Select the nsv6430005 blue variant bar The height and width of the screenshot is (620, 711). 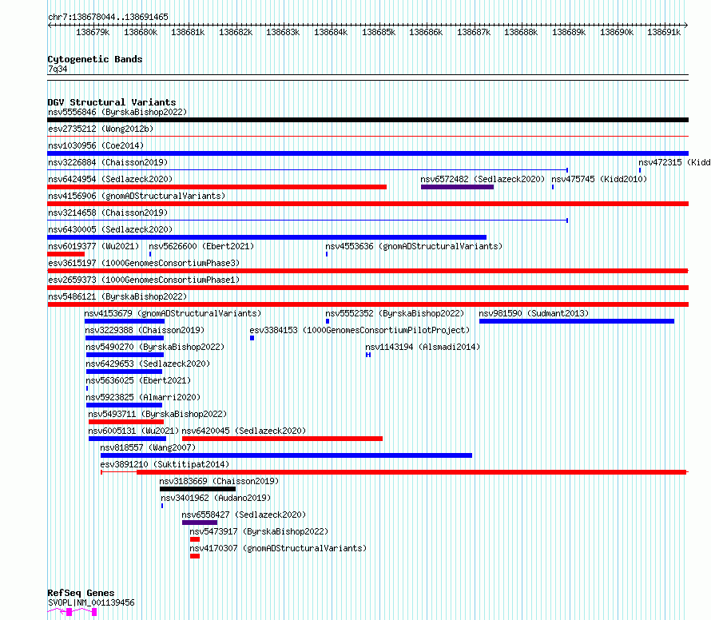[267, 237]
